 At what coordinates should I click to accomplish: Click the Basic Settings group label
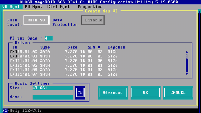click(32, 83)
